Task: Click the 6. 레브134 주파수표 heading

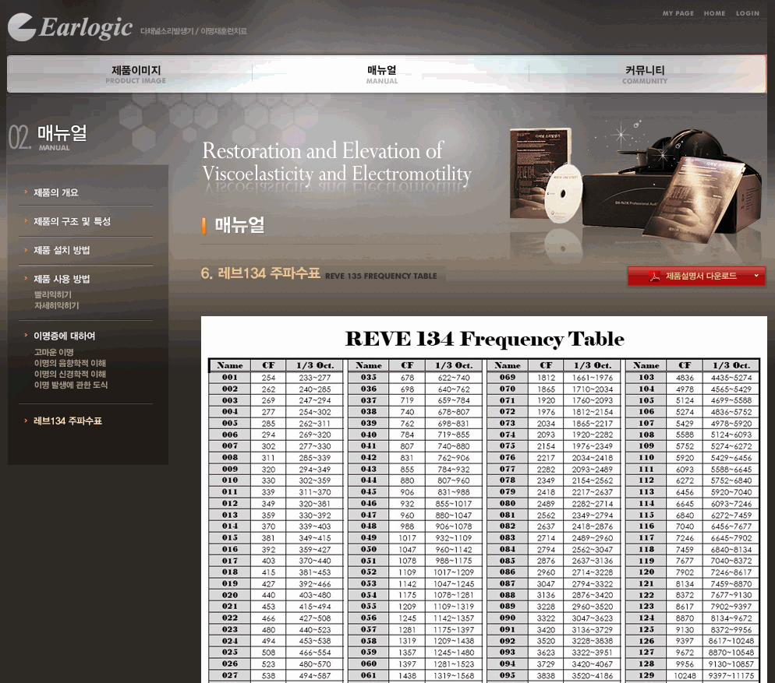Action: click(x=260, y=273)
